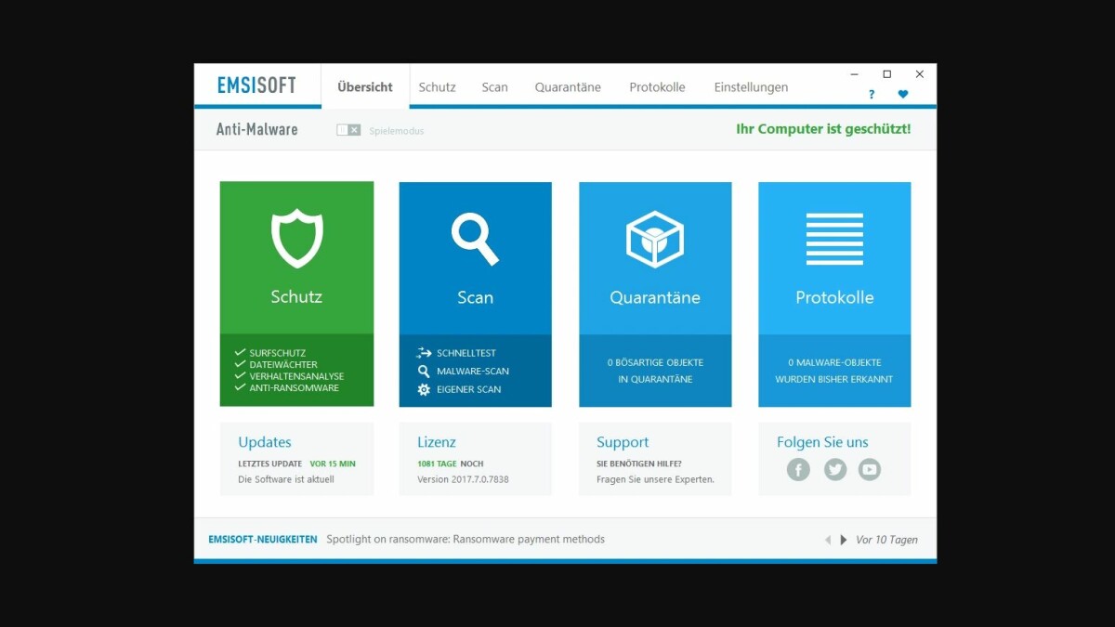Viewport: 1115px width, 627px height.
Task: Go to the Quarantäne tab
Action: point(568,87)
